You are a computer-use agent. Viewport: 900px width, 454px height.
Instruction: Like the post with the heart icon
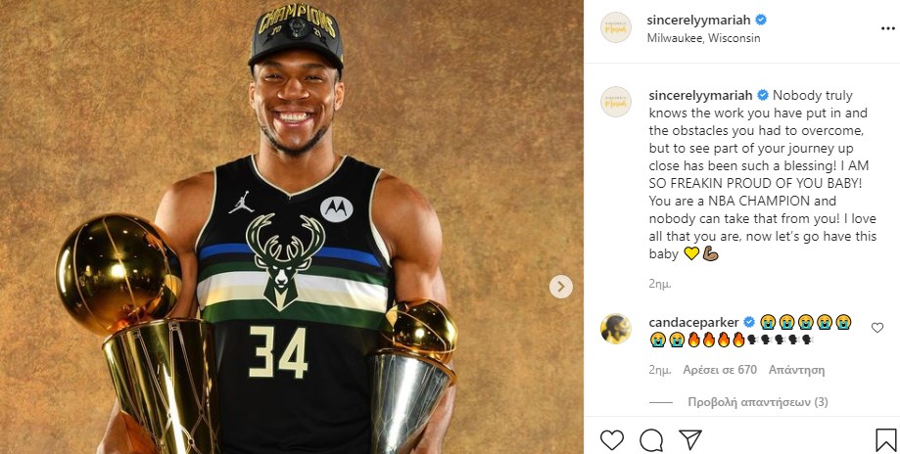[612, 440]
